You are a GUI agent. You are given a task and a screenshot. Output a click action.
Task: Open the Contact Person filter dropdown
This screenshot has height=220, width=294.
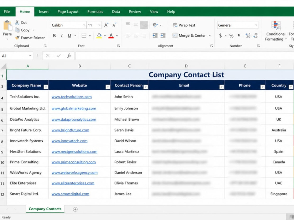tap(146, 87)
